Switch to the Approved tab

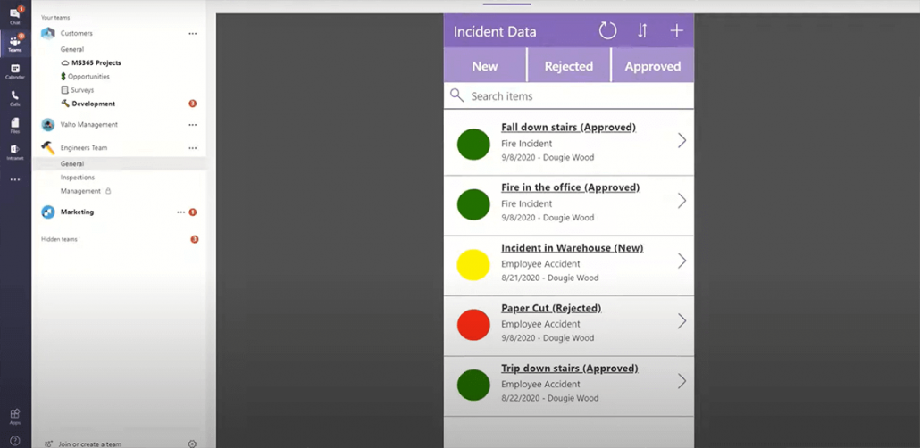(652, 66)
